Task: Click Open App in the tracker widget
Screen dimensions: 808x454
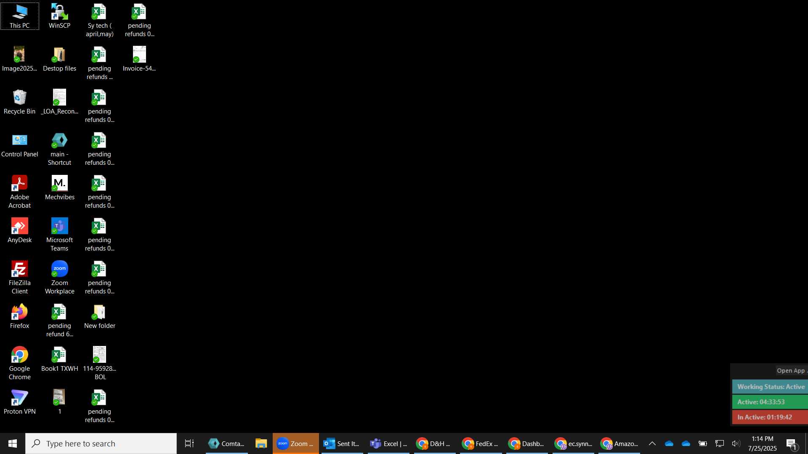Action: [x=791, y=370]
